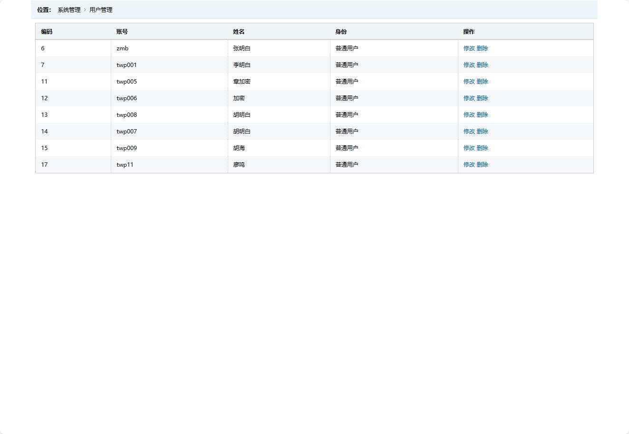
Task: Select code 15 in twp009 row
Action: (44, 148)
